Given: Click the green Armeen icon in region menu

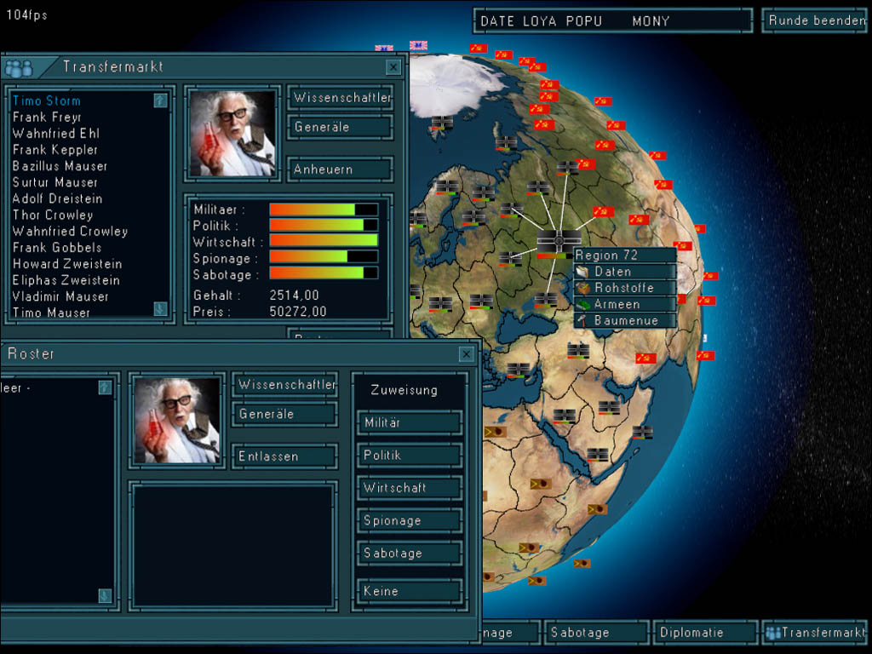Looking at the screenshot, I should coord(582,304).
